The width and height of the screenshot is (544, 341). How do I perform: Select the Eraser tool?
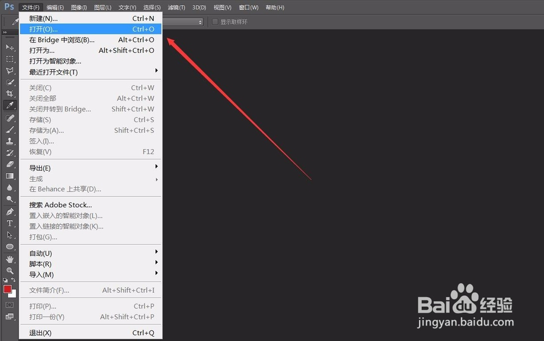tap(10, 164)
